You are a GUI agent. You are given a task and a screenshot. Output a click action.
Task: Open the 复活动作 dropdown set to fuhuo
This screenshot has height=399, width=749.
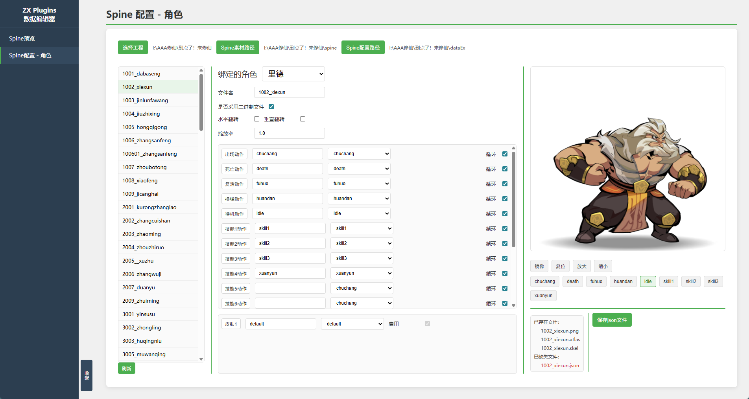coord(359,184)
